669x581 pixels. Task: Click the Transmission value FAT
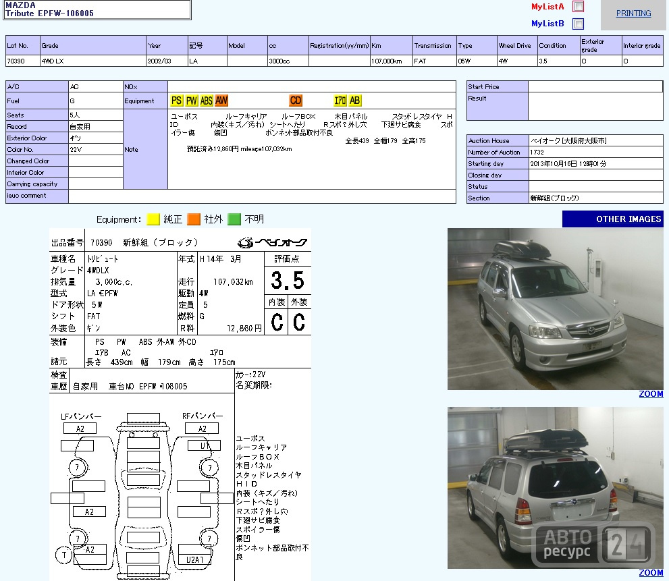[x=420, y=61]
